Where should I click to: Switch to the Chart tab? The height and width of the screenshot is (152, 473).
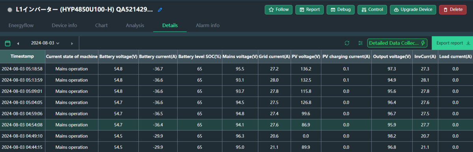pyautogui.click(x=101, y=26)
